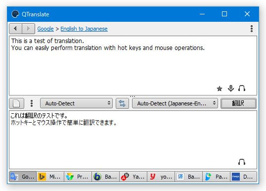Go back with the left arrow button
Image resolution: width=266 pixels, height=191 pixels.
15,29
